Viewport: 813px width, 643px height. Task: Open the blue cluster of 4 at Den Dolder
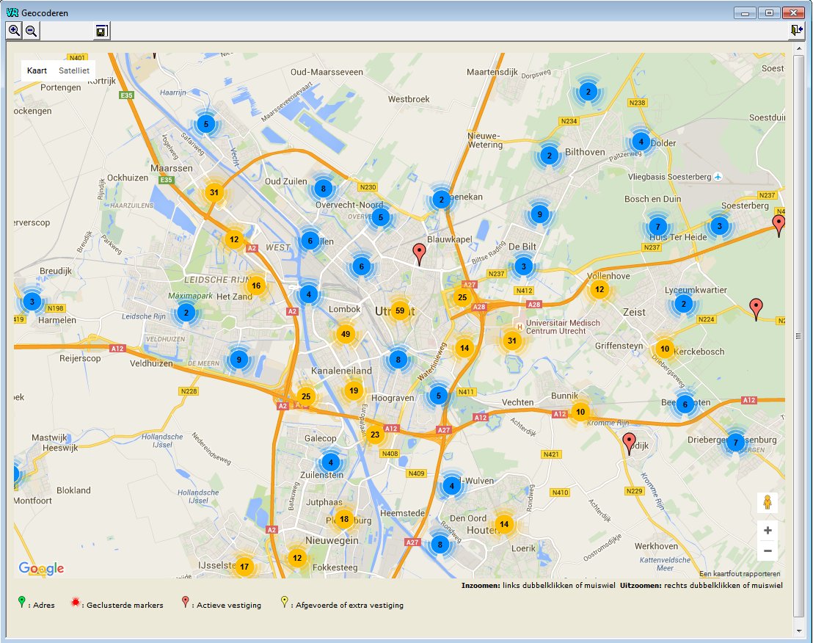(x=641, y=142)
